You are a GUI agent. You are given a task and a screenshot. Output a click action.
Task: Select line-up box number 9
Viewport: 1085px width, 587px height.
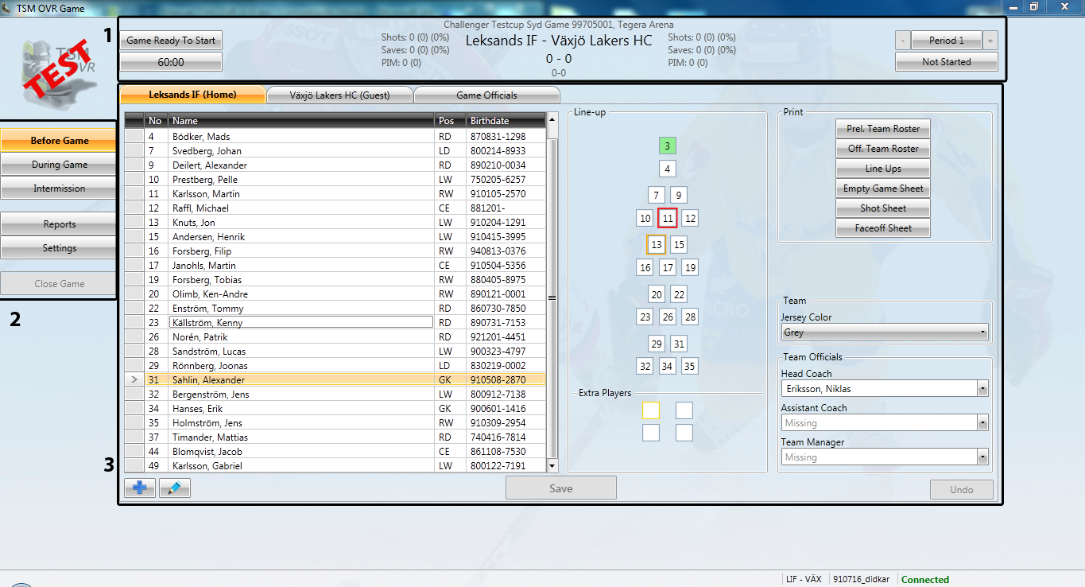coord(678,195)
